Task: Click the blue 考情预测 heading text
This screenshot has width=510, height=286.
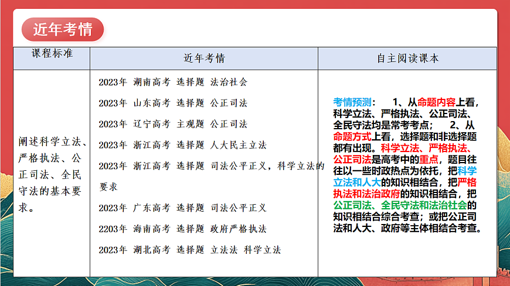Action: pyautogui.click(x=352, y=102)
